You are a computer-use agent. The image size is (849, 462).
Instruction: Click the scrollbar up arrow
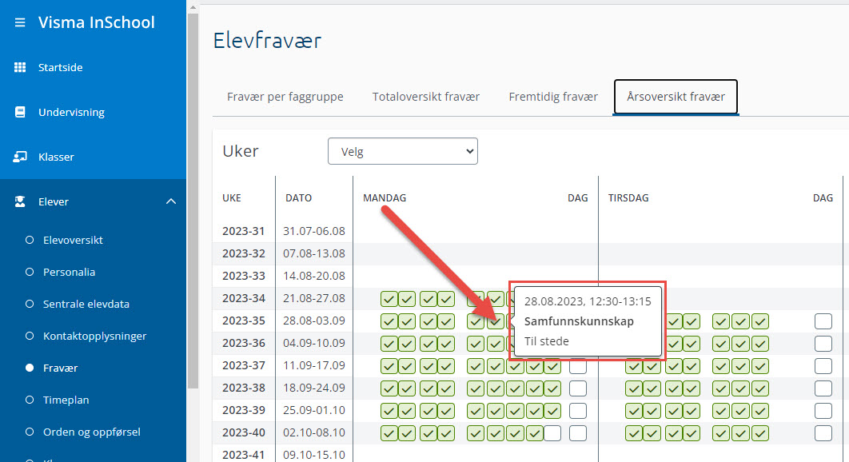pyautogui.click(x=193, y=7)
